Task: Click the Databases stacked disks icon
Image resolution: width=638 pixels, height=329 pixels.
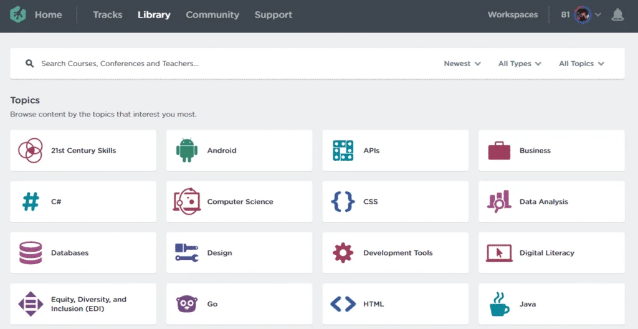Action: pos(31,253)
